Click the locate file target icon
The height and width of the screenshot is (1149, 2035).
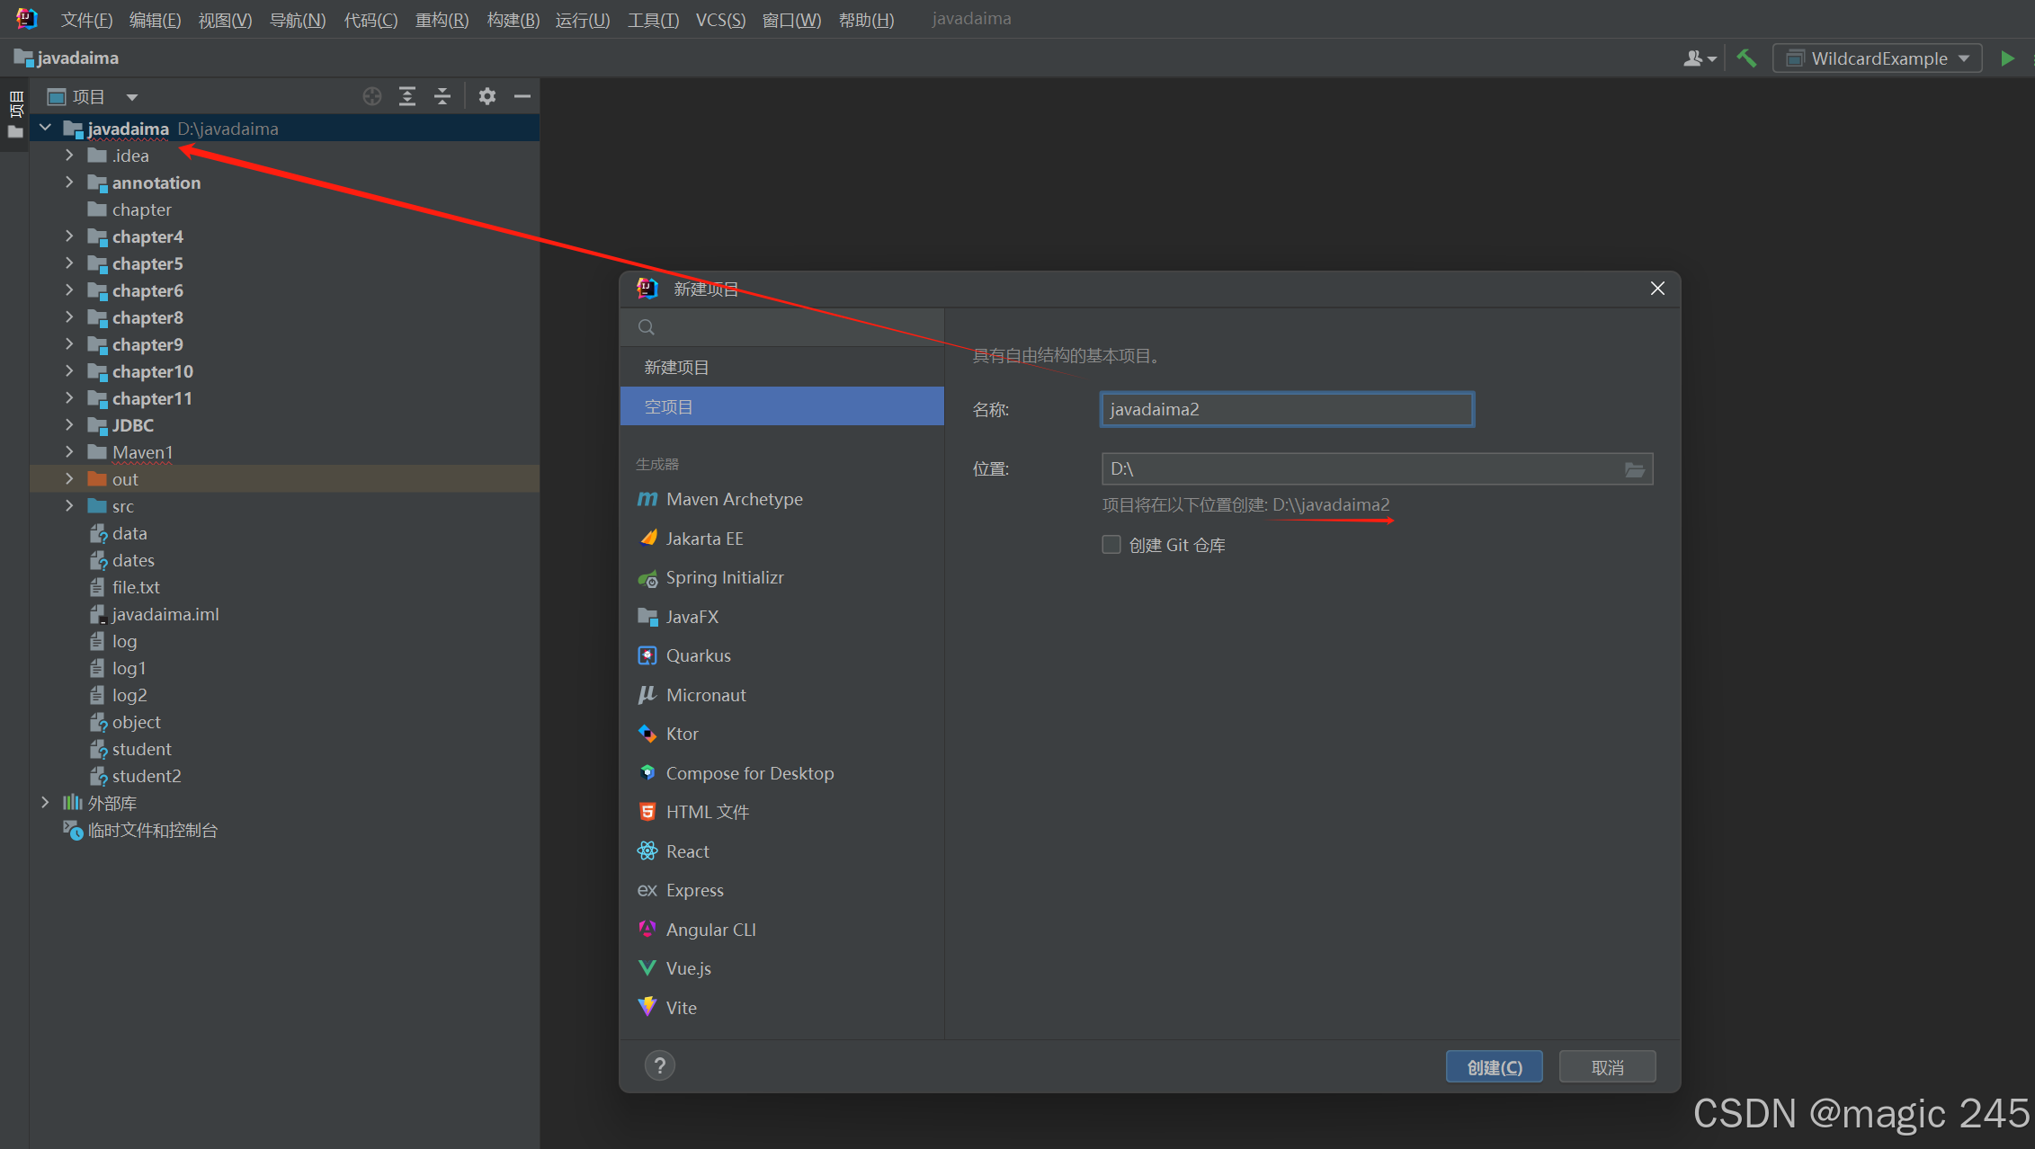(372, 96)
